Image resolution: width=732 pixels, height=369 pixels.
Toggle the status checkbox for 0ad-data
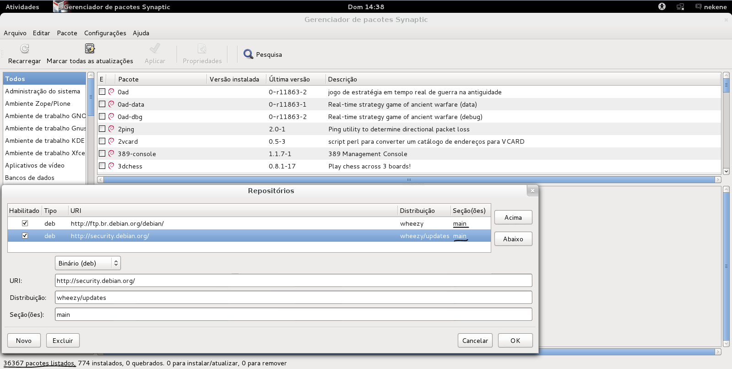[102, 104]
